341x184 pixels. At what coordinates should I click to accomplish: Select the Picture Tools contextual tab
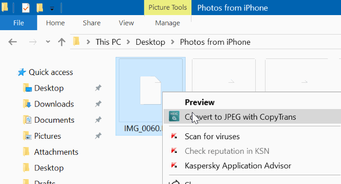(x=168, y=7)
